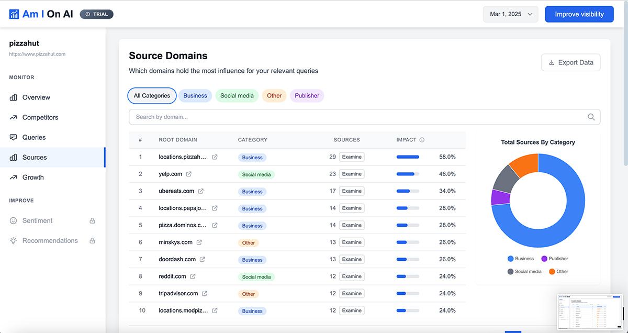The image size is (628, 333).
Task: Click the page preview thumbnail
Action: click(x=591, y=312)
